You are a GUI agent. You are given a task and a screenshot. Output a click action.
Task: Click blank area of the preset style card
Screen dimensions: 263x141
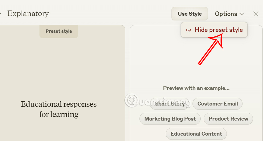60,66
